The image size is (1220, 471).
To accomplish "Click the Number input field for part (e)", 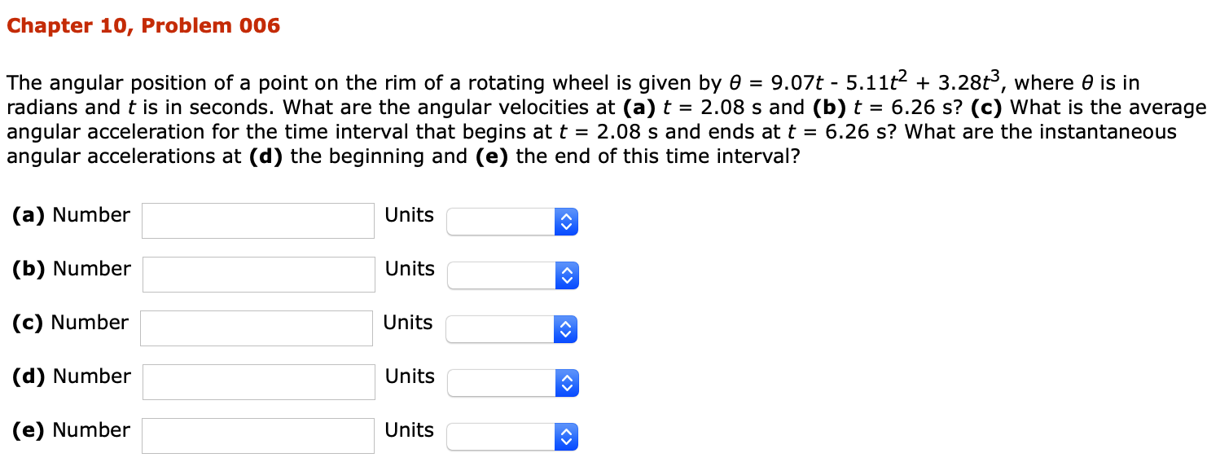I will click(257, 436).
